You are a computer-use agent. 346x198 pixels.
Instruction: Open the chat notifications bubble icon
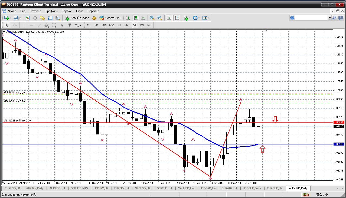(x=340, y=18)
